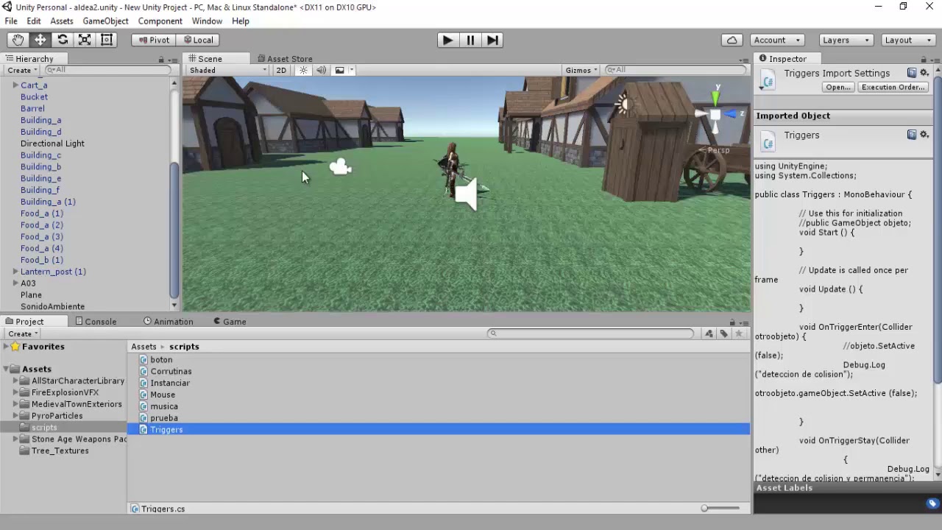Screen dimensions: 942x530
Task: Toggle scene lighting sun icon
Action: pos(303,70)
